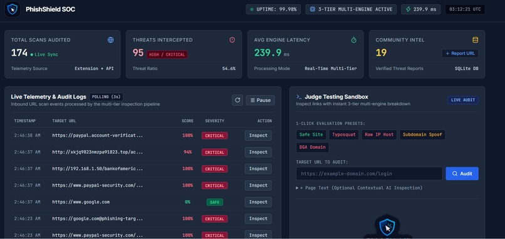Click the 2:46:38 AM timestamp
Viewport: 505px width, 239px height.
(x=27, y=135)
